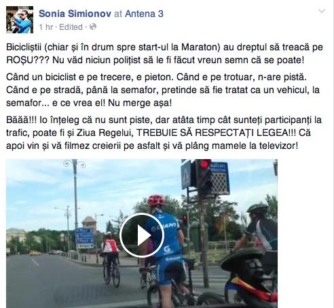Open the Antena 3 page link
The height and width of the screenshot is (308, 334).
[x=144, y=14]
